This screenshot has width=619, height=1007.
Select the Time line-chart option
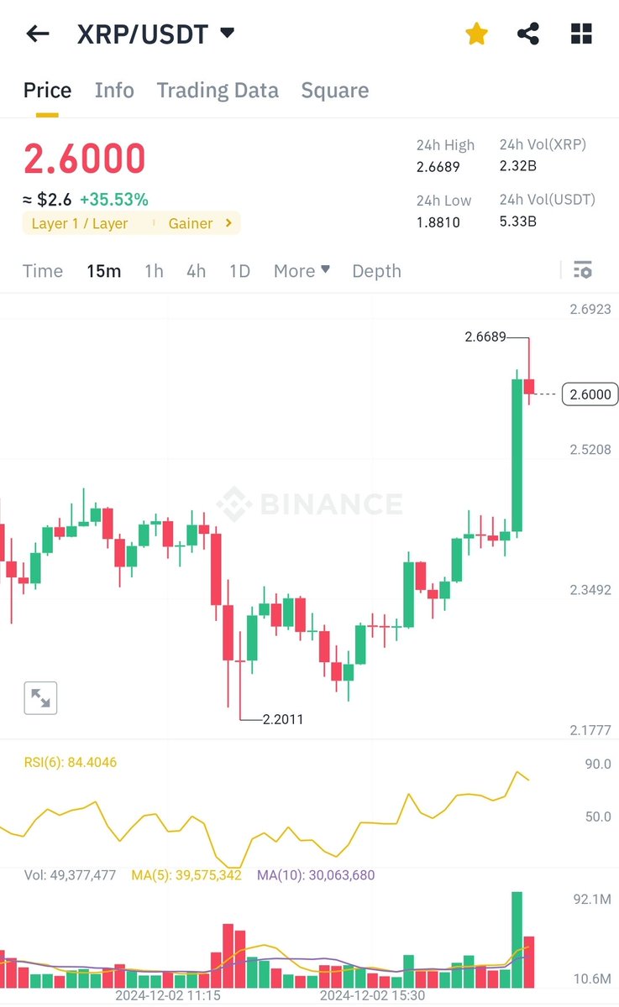point(43,271)
